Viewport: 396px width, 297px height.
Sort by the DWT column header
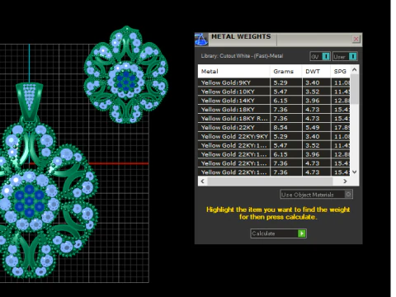click(316, 71)
